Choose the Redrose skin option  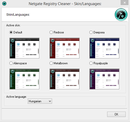click(51, 32)
